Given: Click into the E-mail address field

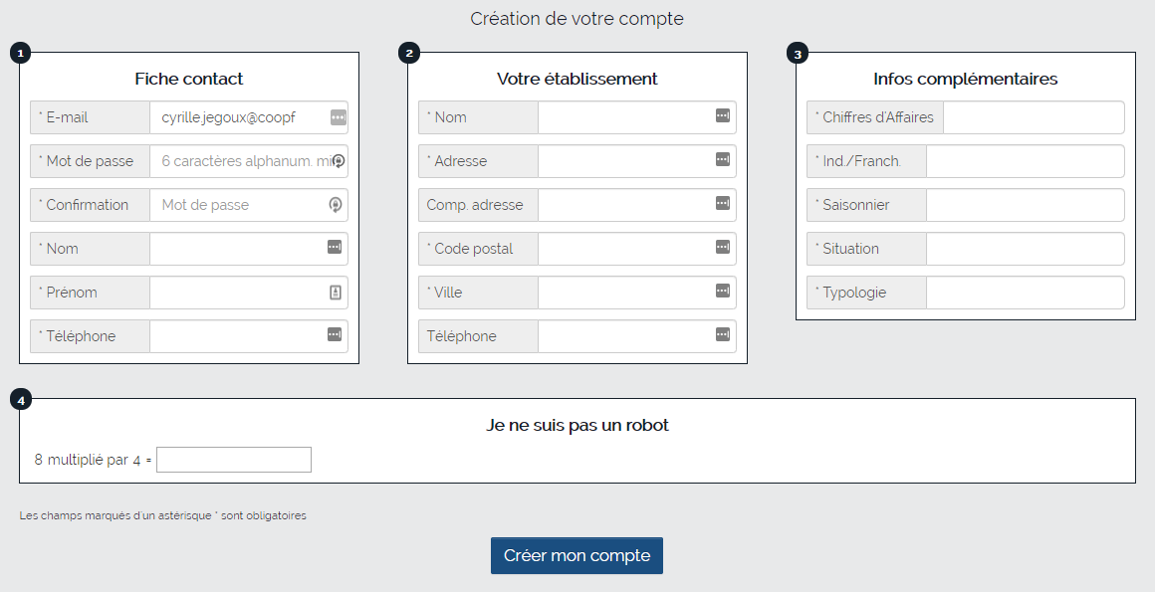Looking at the screenshot, I should (x=248, y=117).
